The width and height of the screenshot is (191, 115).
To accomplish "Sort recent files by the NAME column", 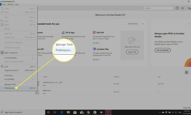I will point(45,77).
